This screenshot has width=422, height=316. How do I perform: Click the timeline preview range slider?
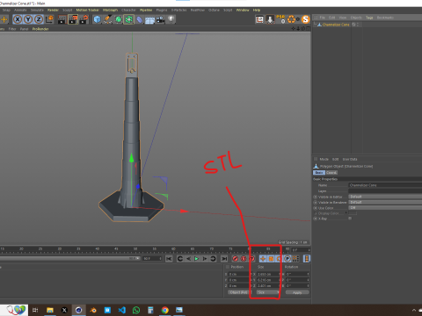click(x=69, y=258)
